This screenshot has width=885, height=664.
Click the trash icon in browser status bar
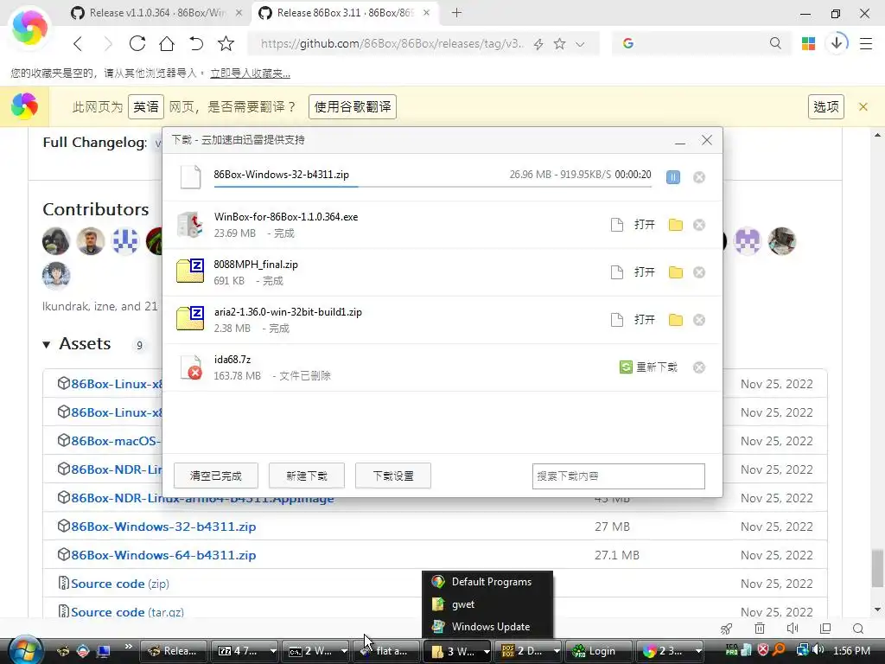click(x=760, y=629)
